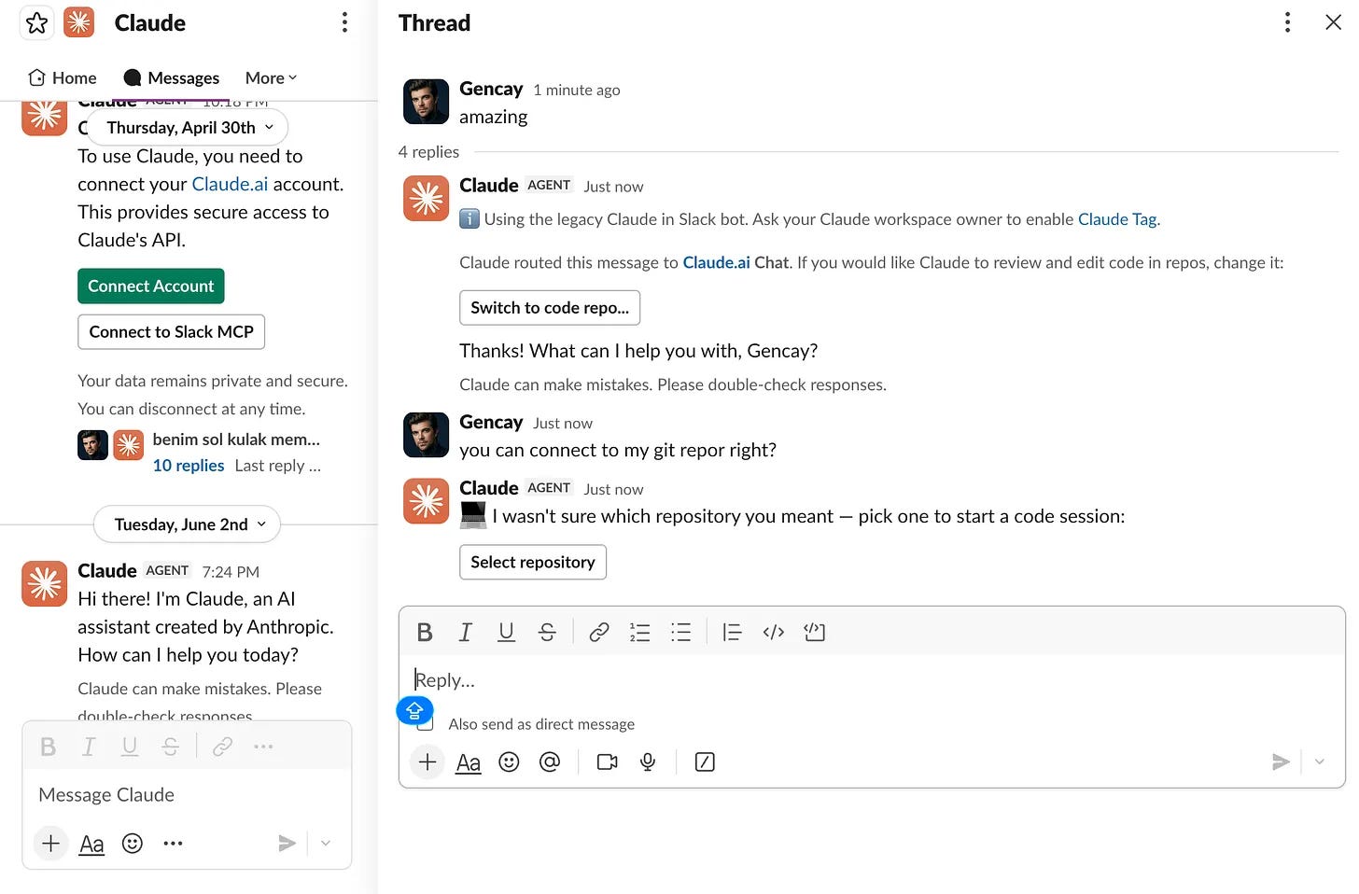This screenshot has width=1359, height=894.
Task: Click the Select repository button
Action: [x=533, y=563]
